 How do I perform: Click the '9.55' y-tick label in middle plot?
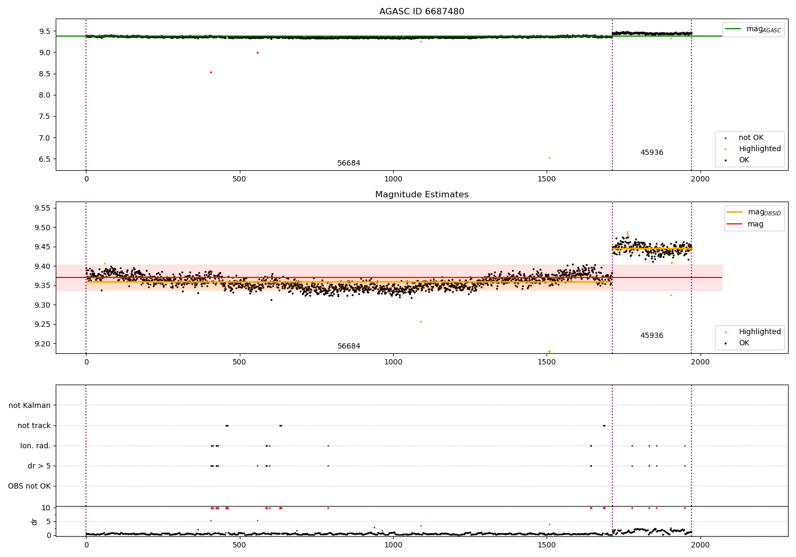(x=42, y=208)
